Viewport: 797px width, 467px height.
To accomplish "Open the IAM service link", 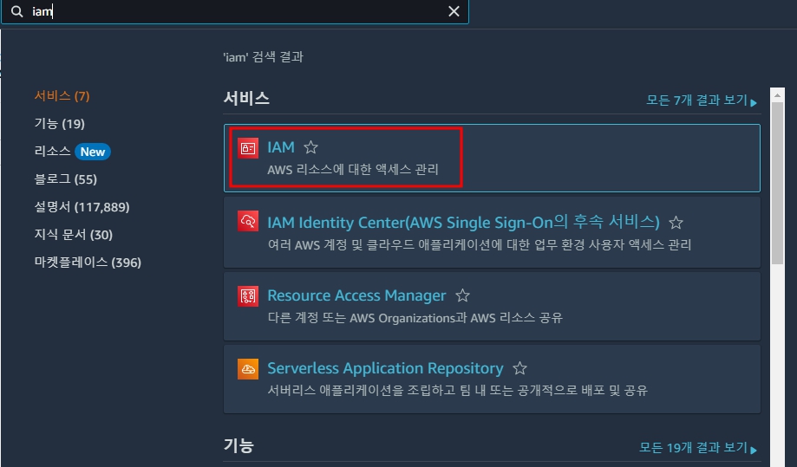I will pos(281,147).
